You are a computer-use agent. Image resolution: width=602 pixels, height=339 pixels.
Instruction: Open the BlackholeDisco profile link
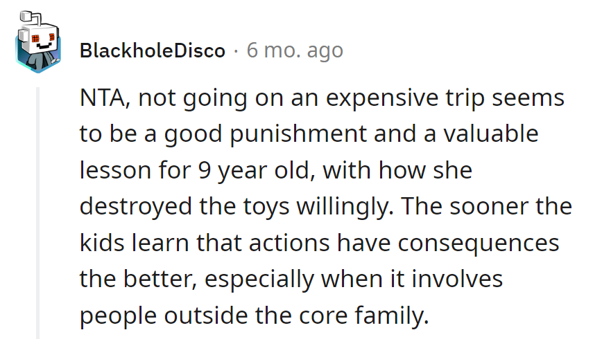(152, 51)
